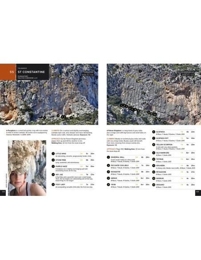The height and width of the screenshot is (260, 201).
Task: Click the number 2 circle beside STONE FREE
Action: [x=53, y=160]
